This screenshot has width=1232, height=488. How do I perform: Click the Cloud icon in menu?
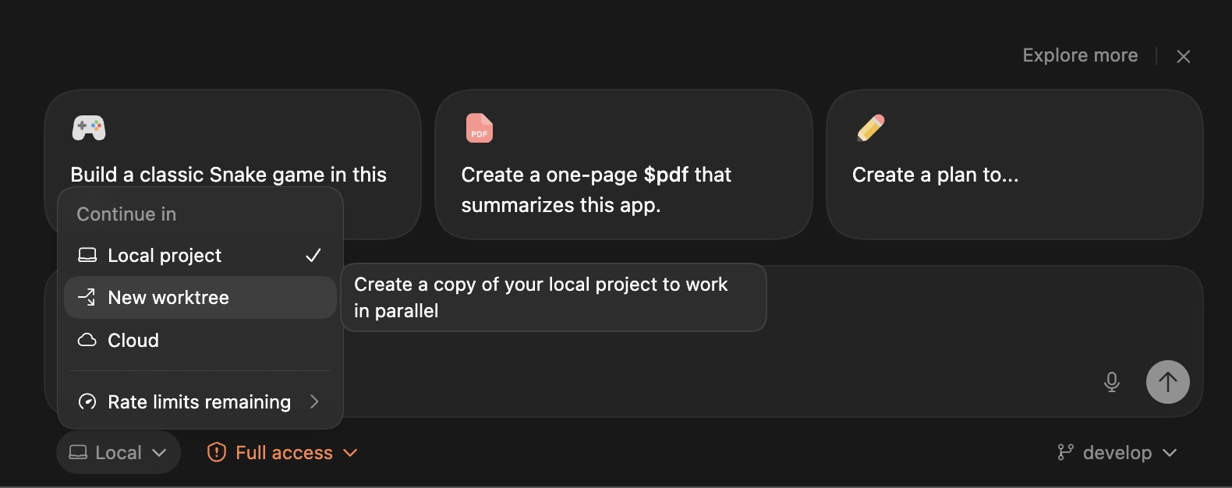pos(87,340)
